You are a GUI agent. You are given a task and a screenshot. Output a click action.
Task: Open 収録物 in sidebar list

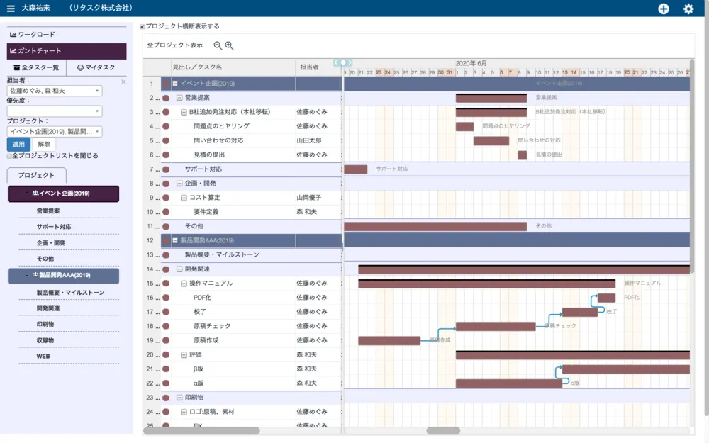click(45, 340)
